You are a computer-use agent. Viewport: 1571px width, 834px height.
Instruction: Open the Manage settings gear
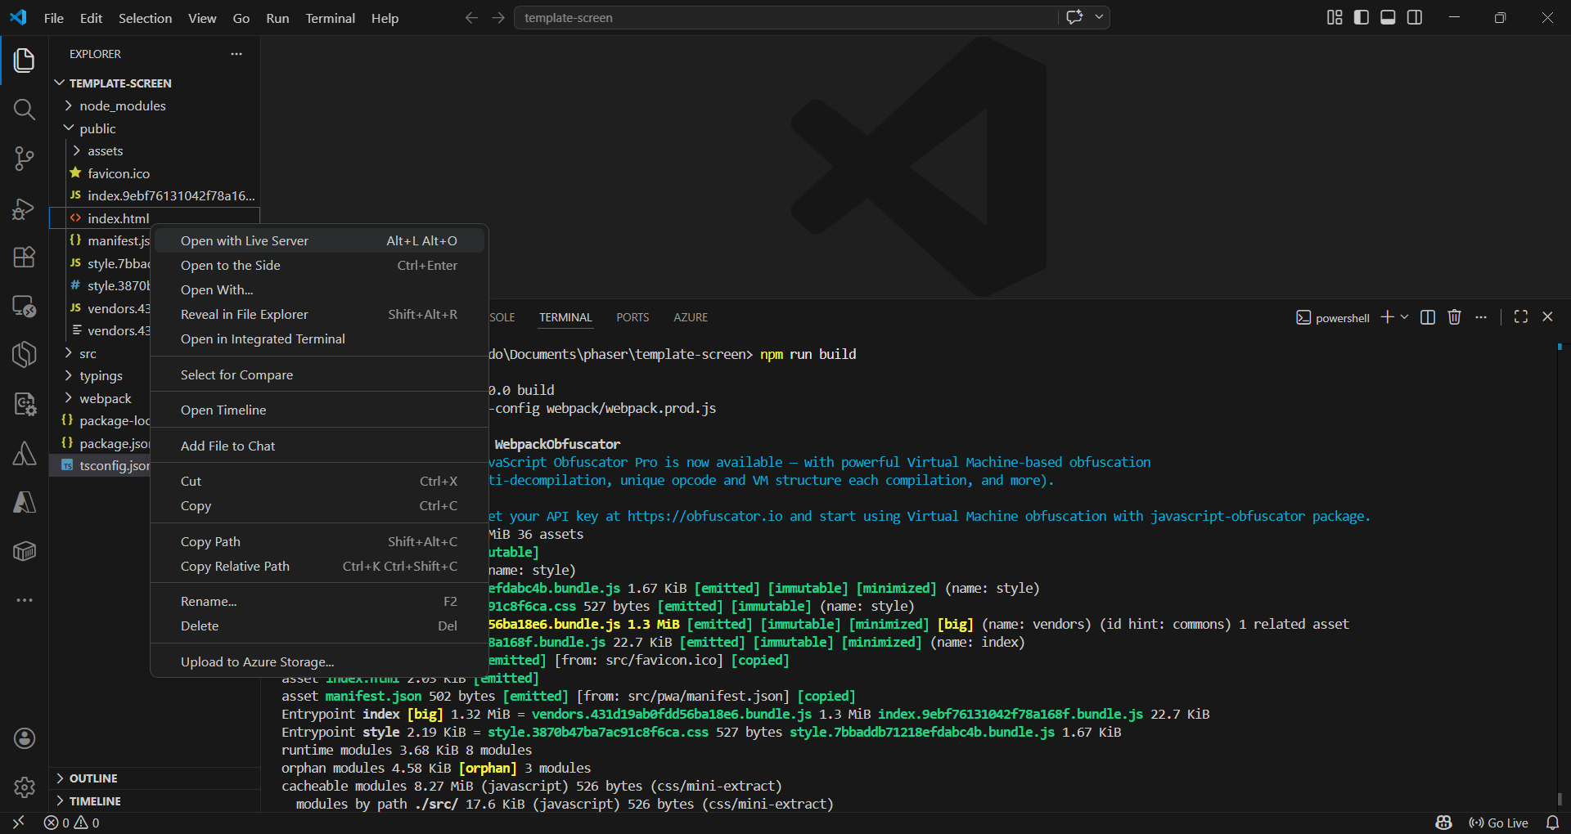coord(25,787)
